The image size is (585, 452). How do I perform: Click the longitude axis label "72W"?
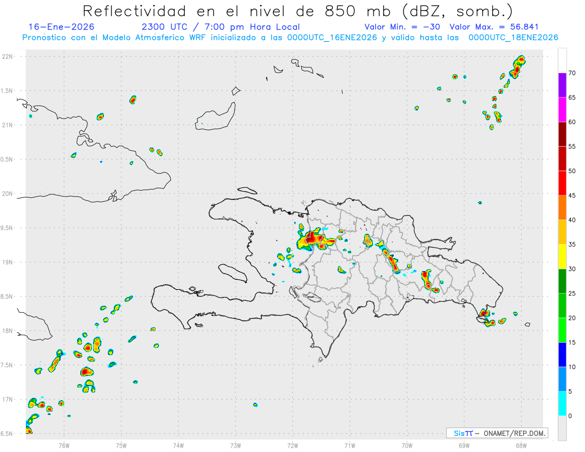[292, 445]
